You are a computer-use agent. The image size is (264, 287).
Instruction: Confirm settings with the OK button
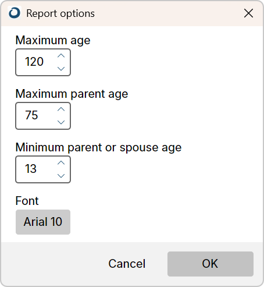click(x=211, y=264)
